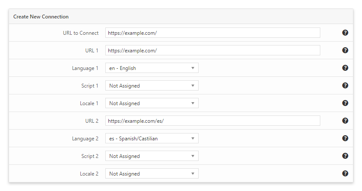Open the Locale 1 dropdown
This screenshot has width=362, height=191.
coord(152,103)
